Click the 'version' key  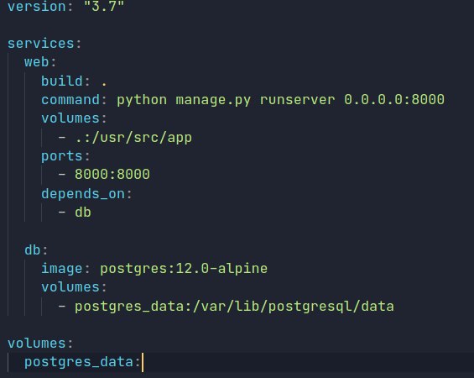click(x=37, y=6)
